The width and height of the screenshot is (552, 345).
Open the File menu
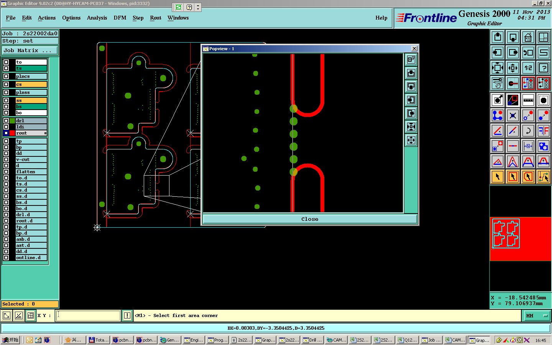pos(11,18)
